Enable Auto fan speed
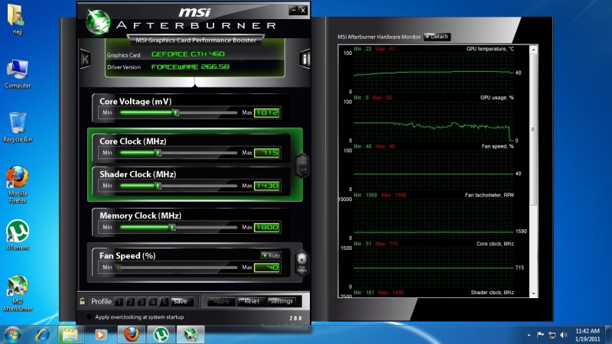The width and height of the screenshot is (612, 344). pyautogui.click(x=271, y=255)
